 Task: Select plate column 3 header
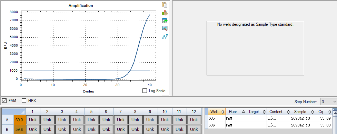pos(62,112)
